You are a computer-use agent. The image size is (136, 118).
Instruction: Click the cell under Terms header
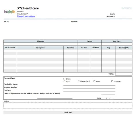pos(90,44)
